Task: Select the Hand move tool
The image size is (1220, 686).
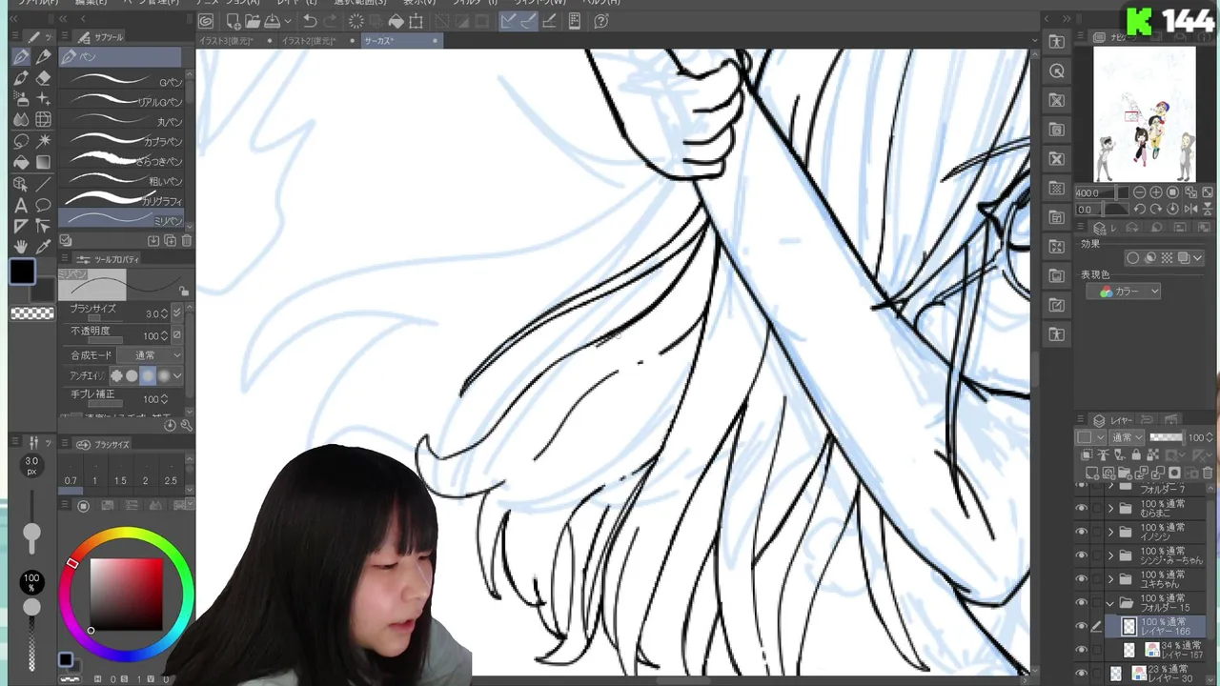Action: point(21,247)
